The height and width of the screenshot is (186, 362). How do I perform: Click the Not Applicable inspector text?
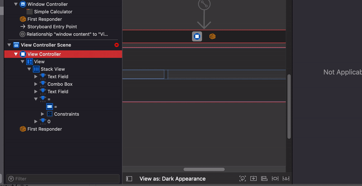pos(343,72)
